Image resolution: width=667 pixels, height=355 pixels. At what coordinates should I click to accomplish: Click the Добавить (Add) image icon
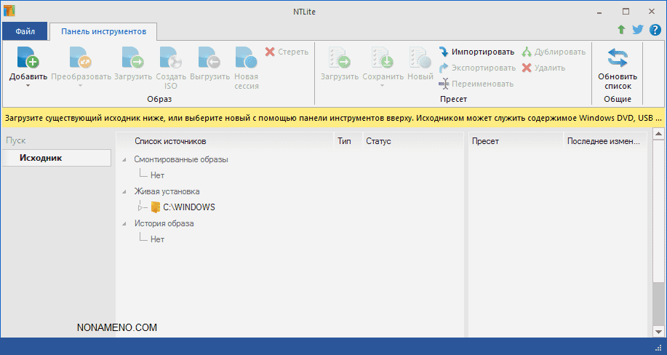(x=28, y=58)
